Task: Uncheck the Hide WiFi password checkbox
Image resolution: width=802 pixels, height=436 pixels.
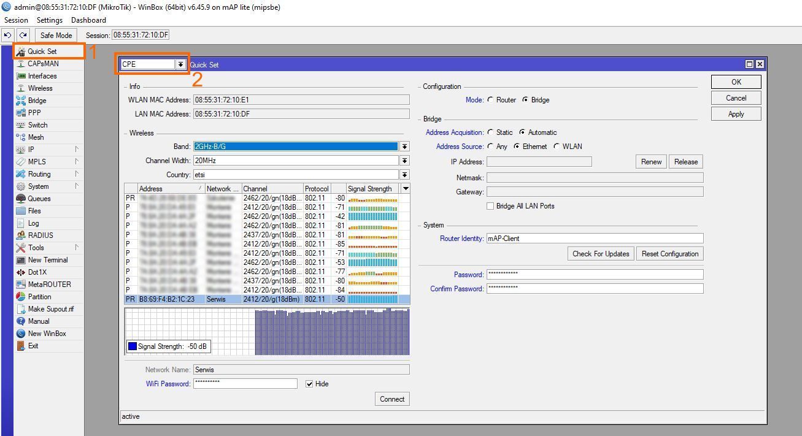Action: (x=309, y=384)
